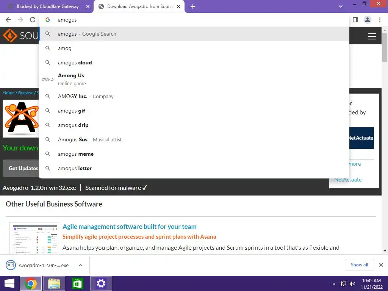Expand the download item options chevron
Screen dimensions: 388x291
tap(81, 265)
